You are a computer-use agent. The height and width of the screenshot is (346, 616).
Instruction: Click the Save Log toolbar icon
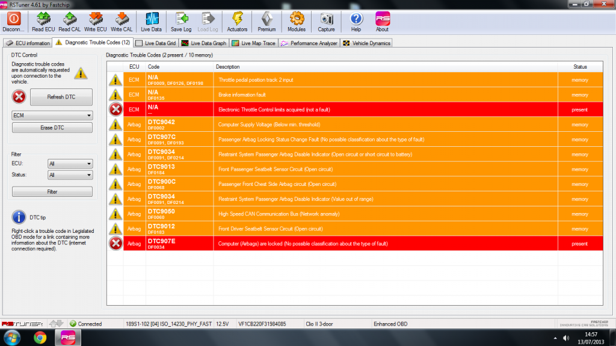pos(181,19)
